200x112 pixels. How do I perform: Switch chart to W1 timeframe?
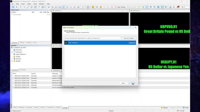(74, 7)
